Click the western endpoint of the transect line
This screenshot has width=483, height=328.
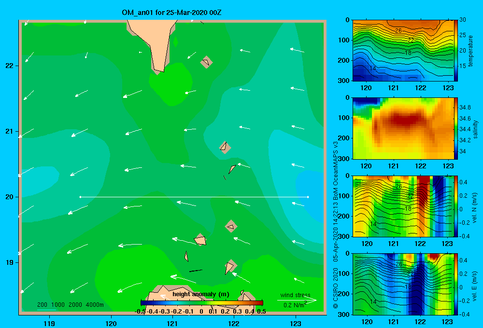80,197
